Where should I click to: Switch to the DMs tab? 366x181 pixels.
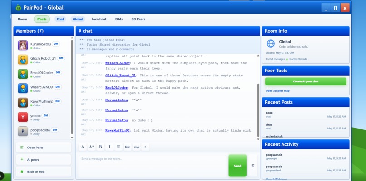(119, 19)
